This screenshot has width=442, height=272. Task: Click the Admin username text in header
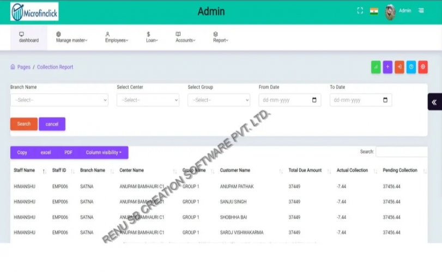(405, 11)
